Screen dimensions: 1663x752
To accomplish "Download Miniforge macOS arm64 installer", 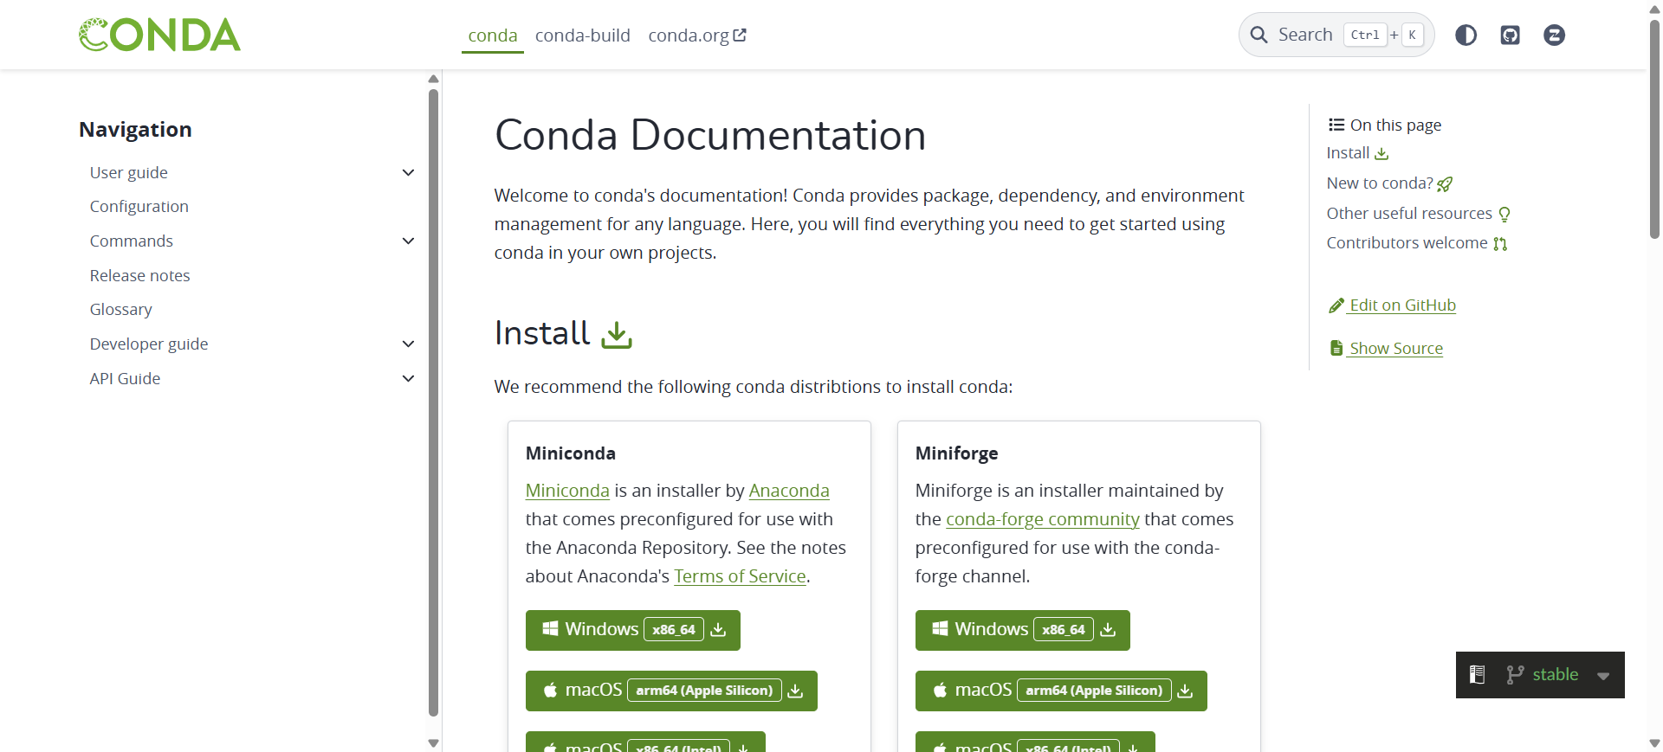I will pos(1061,691).
